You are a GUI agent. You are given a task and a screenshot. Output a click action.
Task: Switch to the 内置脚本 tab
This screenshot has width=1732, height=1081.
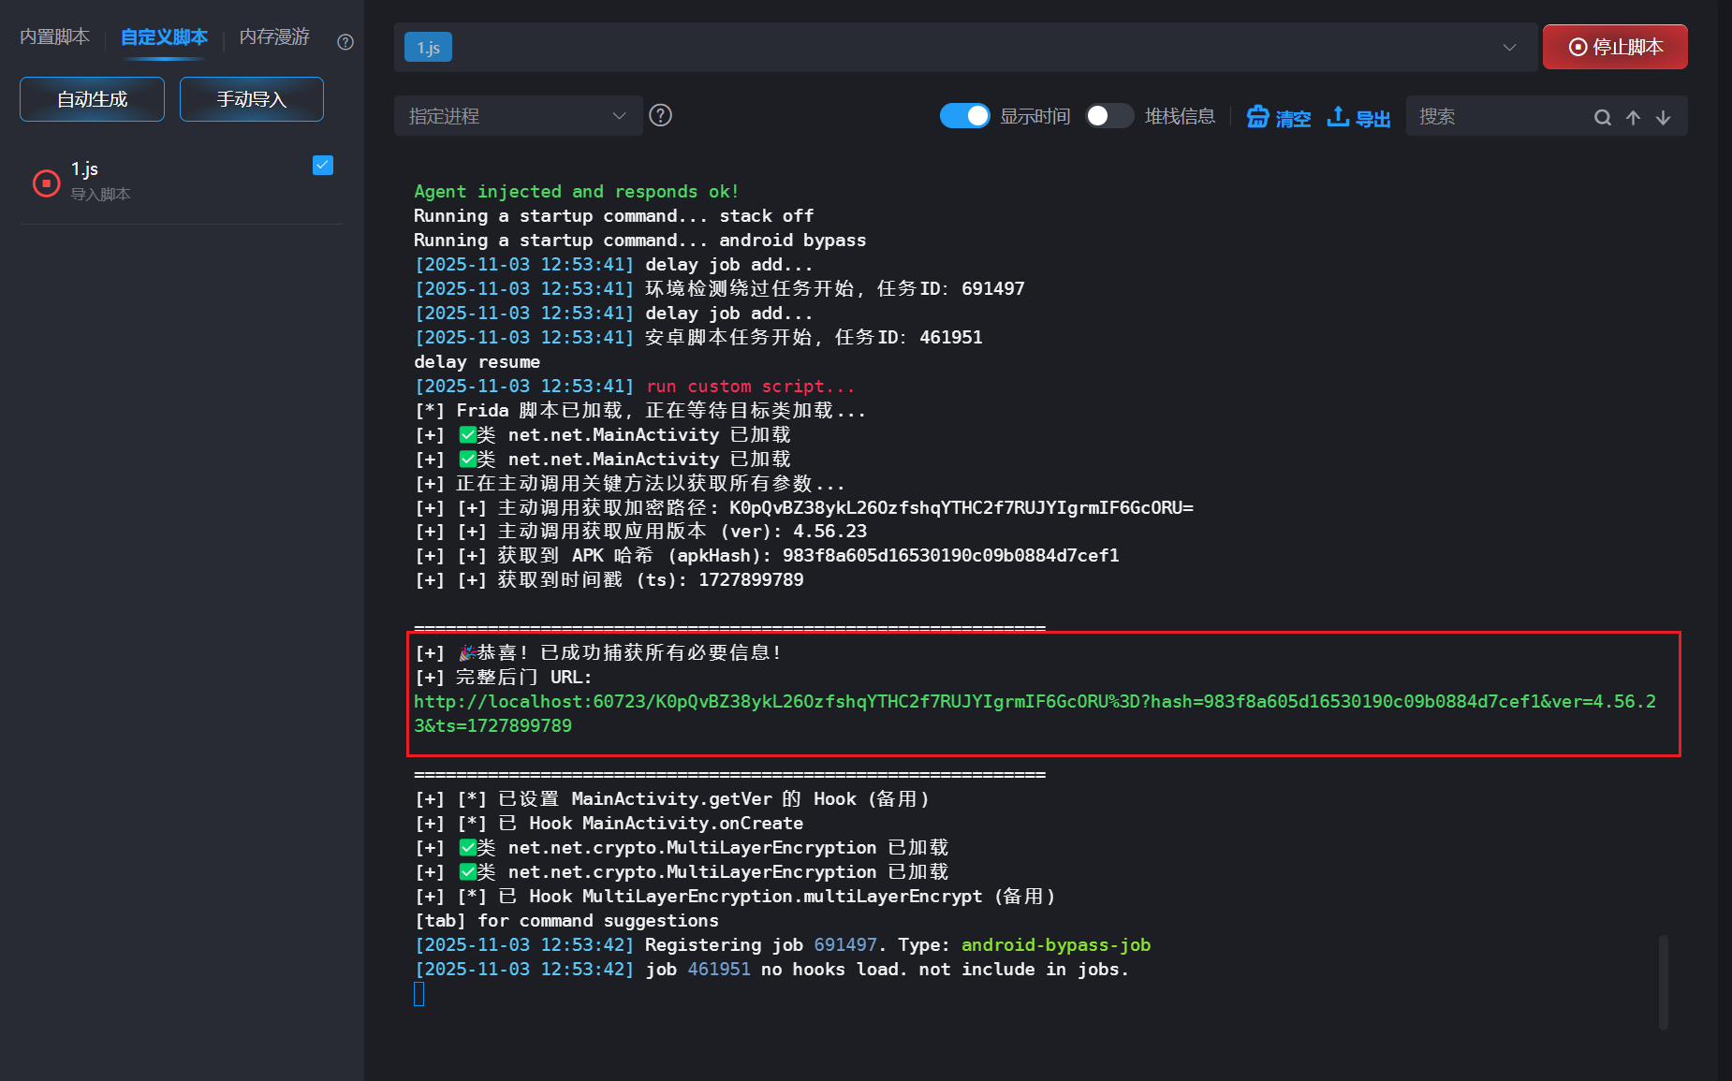point(55,37)
